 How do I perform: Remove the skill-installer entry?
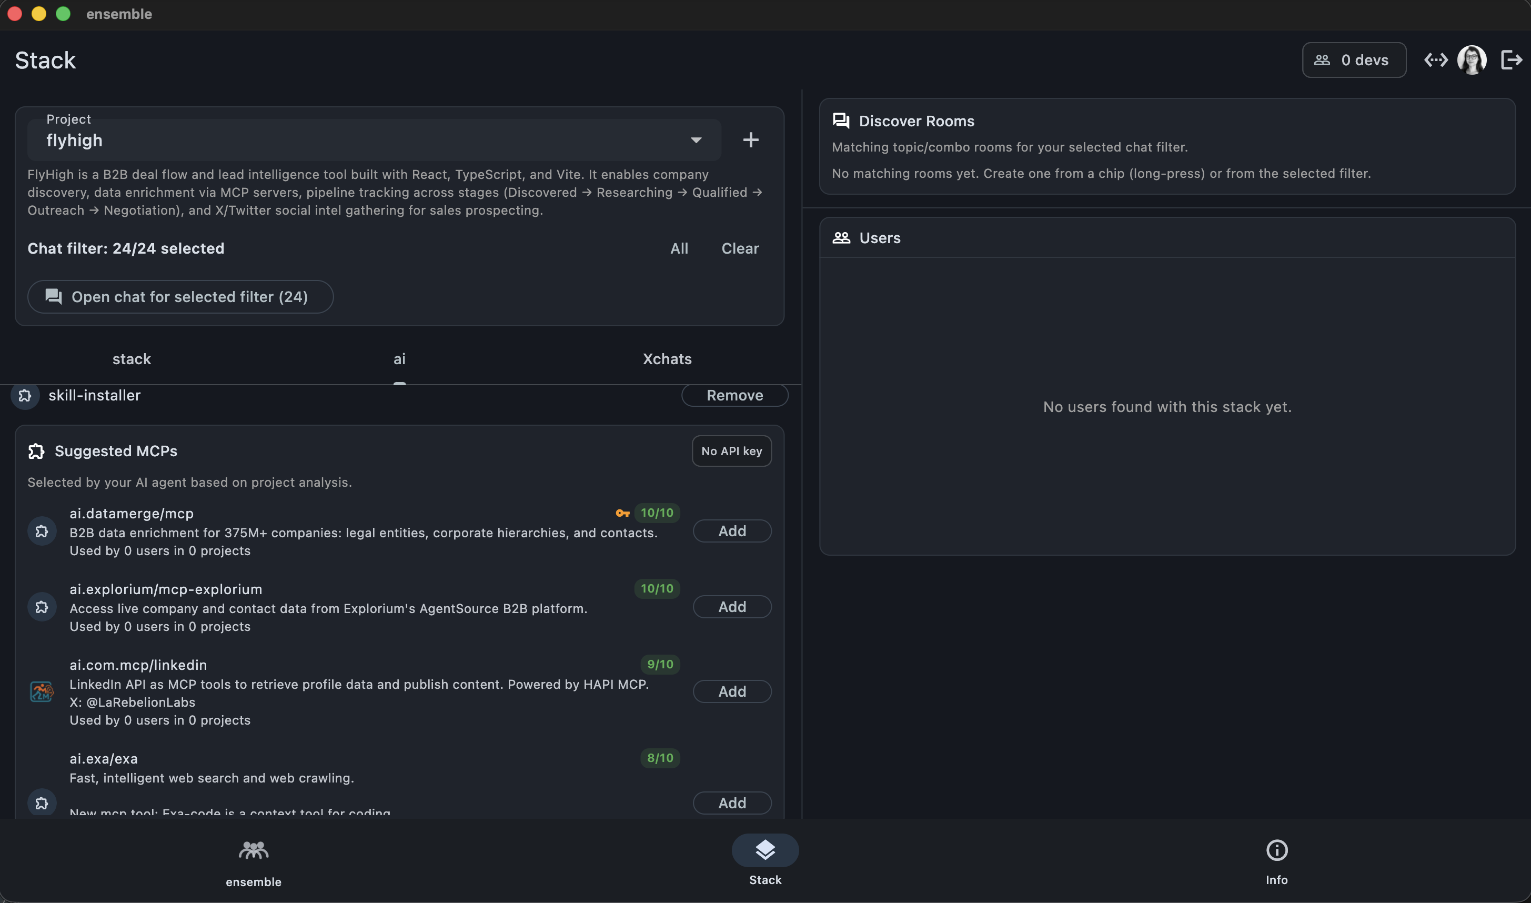click(734, 396)
